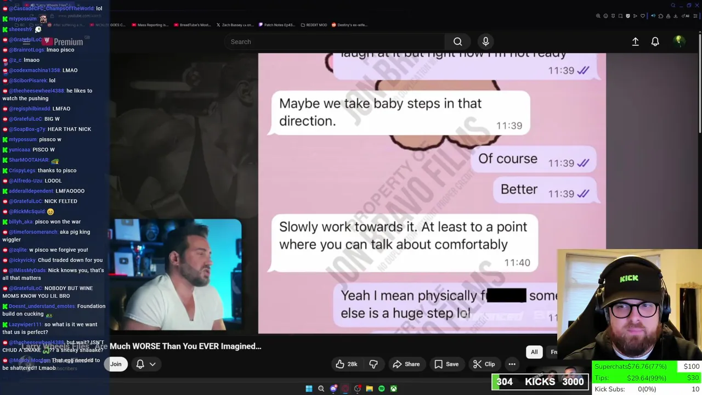This screenshot has width=702, height=395.
Task: Open the Windows Start menu
Action: (309, 388)
